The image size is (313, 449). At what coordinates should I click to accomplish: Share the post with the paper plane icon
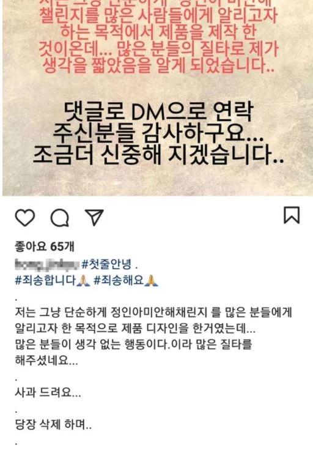click(x=94, y=217)
